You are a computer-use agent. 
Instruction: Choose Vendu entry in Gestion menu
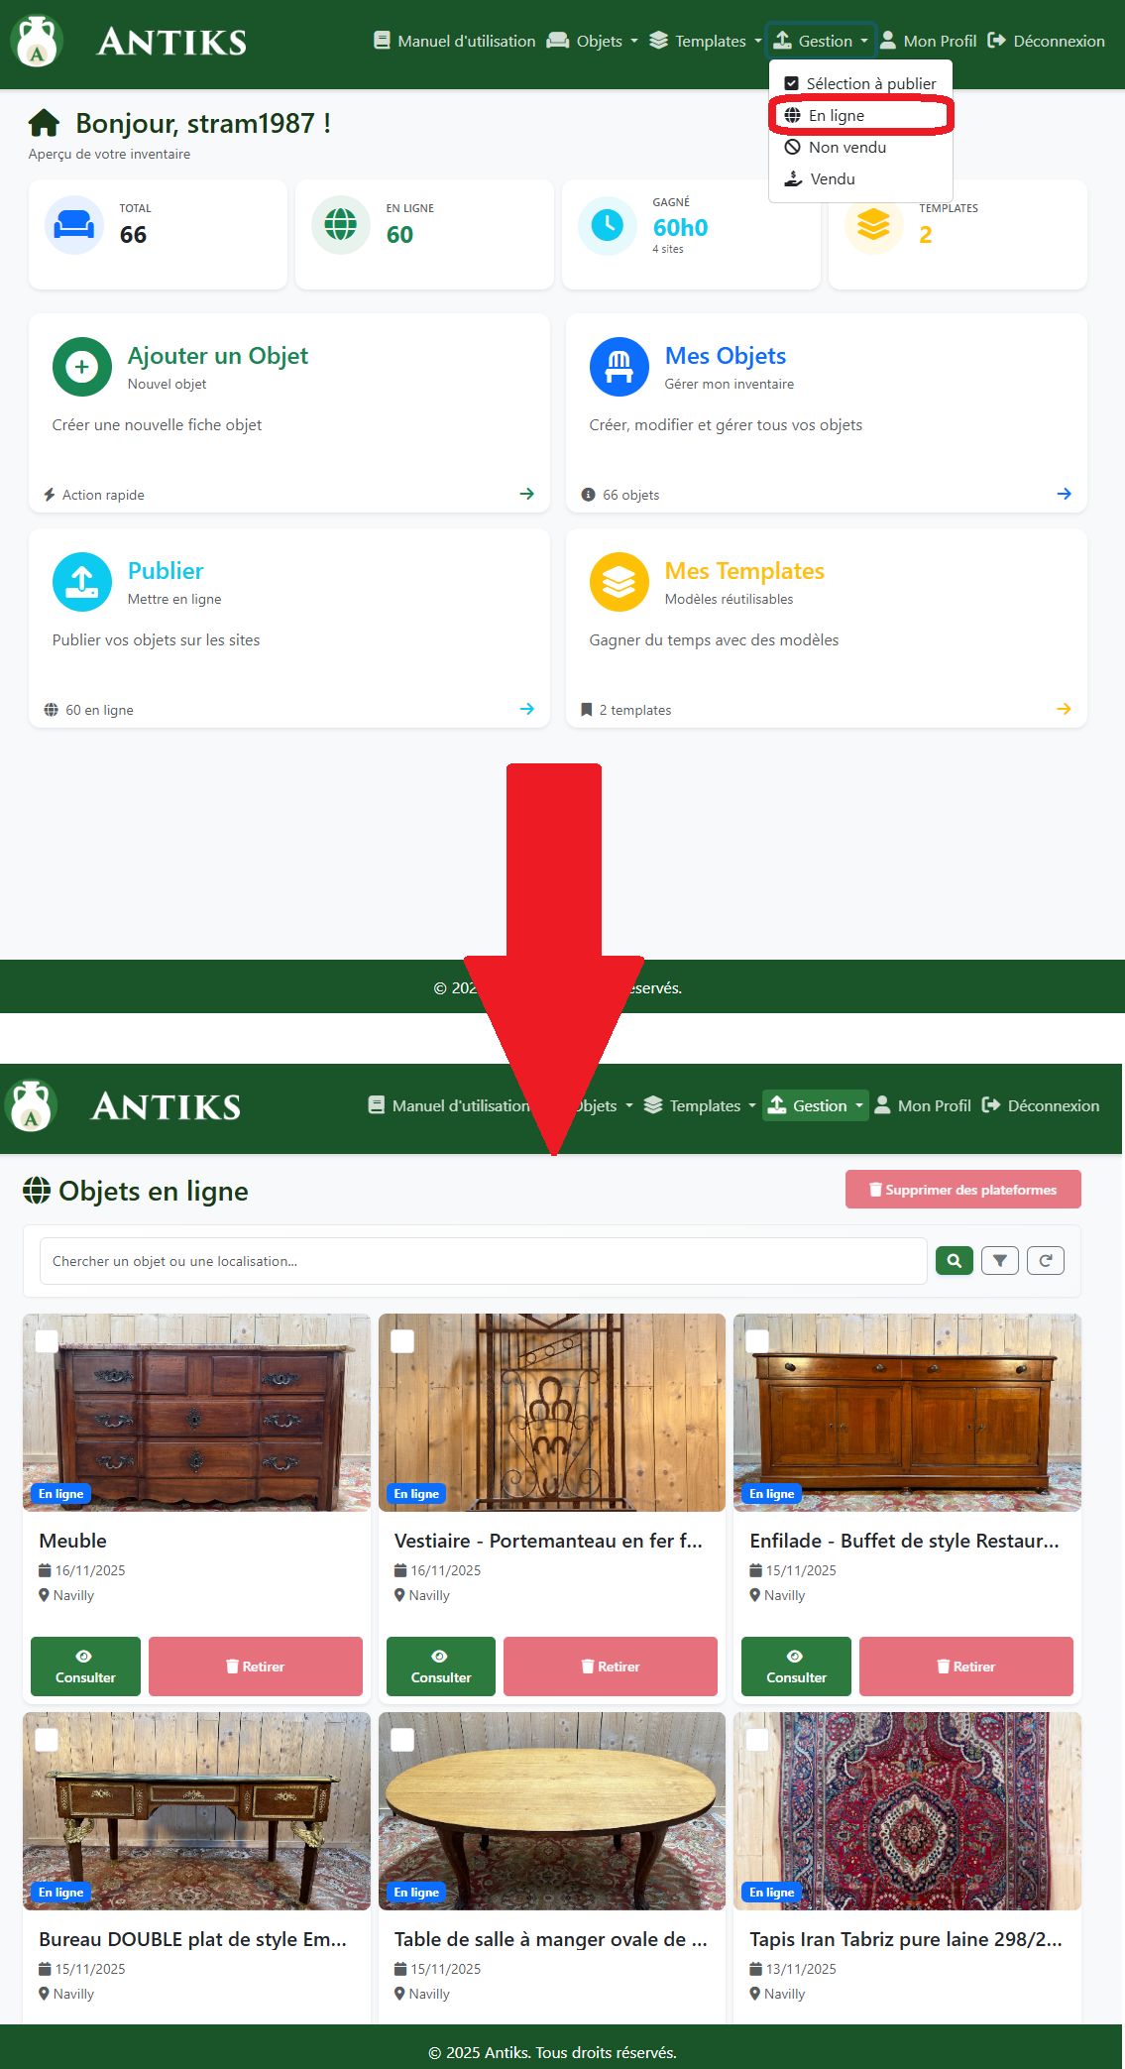(x=860, y=178)
